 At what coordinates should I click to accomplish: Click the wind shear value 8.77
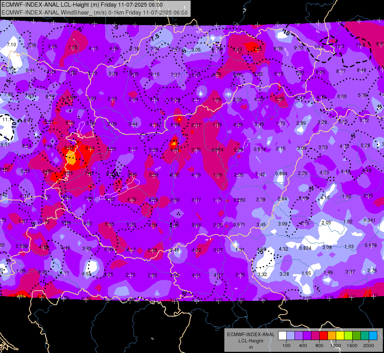[x=341, y=71]
